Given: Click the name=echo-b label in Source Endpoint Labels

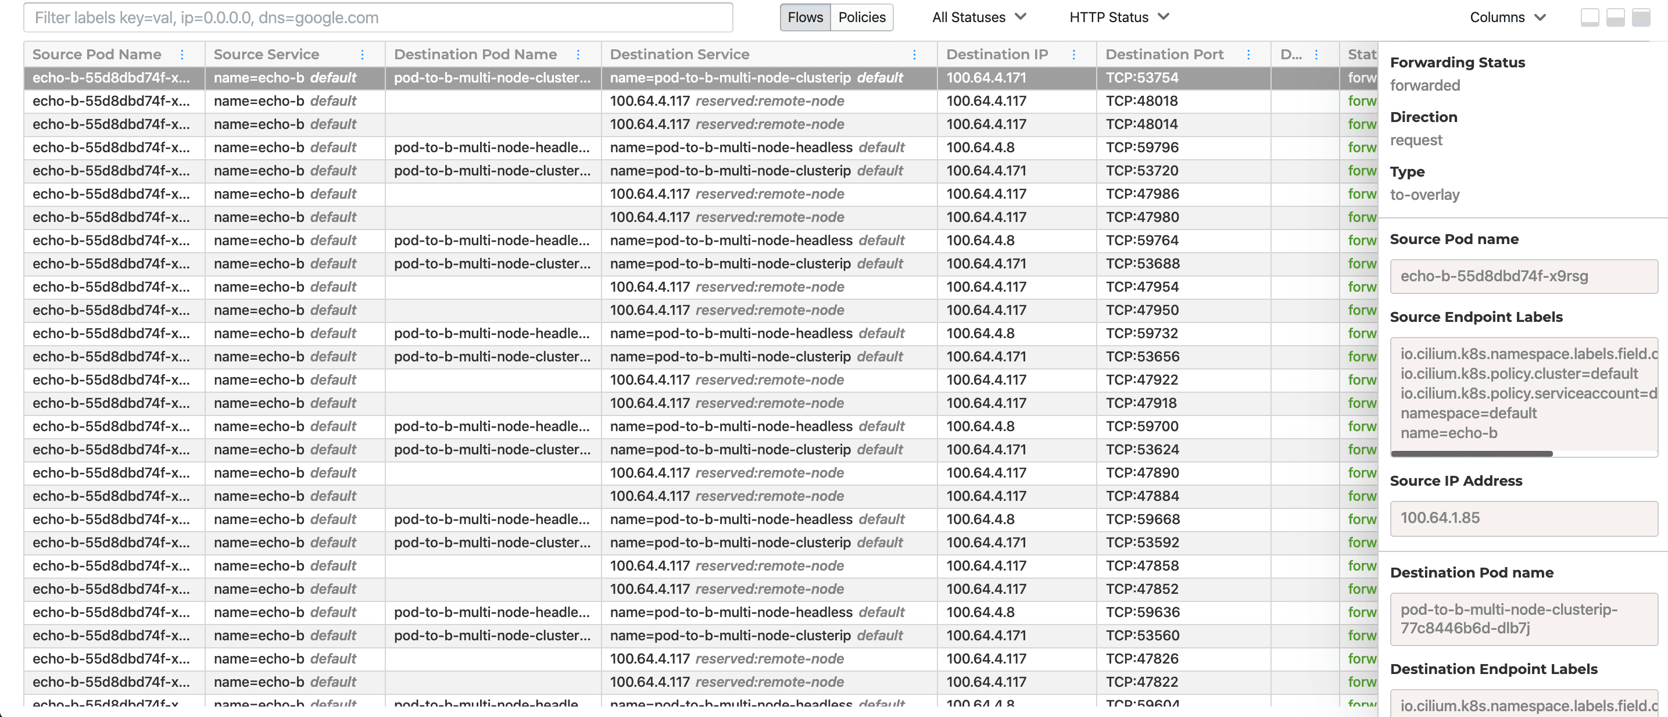Looking at the screenshot, I should point(1448,433).
